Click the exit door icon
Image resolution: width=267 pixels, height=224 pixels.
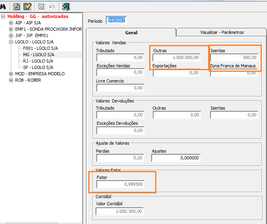(66, 6)
